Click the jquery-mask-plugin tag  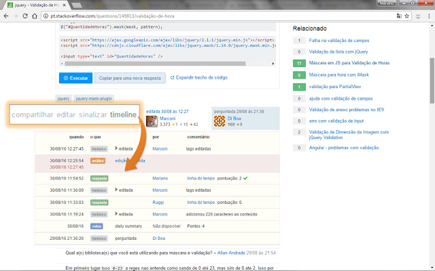94,98
